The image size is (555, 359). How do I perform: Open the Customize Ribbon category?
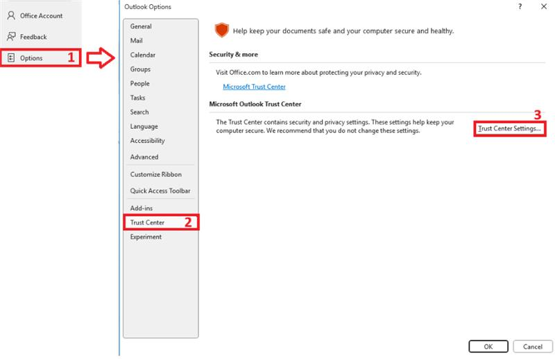(161, 174)
